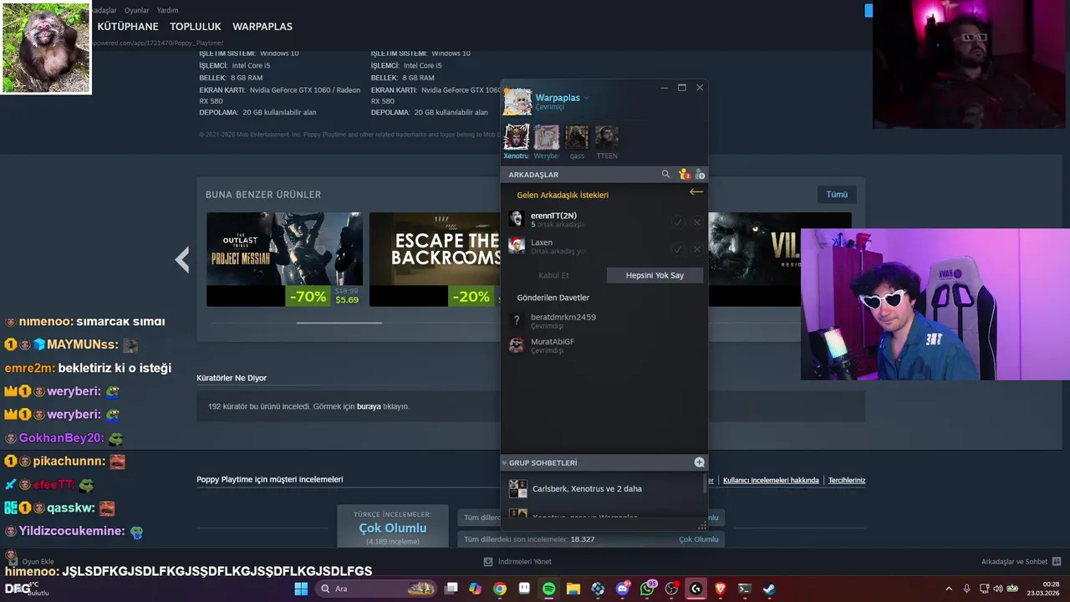Open Copilot from taskbar
Screen dimensions: 1070x602
476,589
